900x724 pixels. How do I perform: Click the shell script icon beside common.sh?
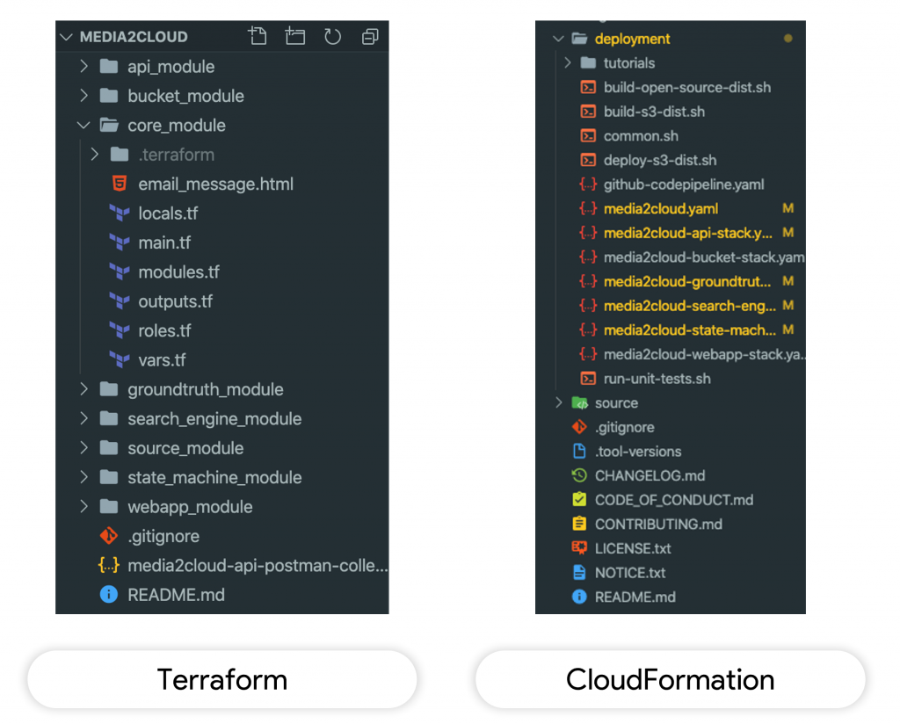coord(589,135)
